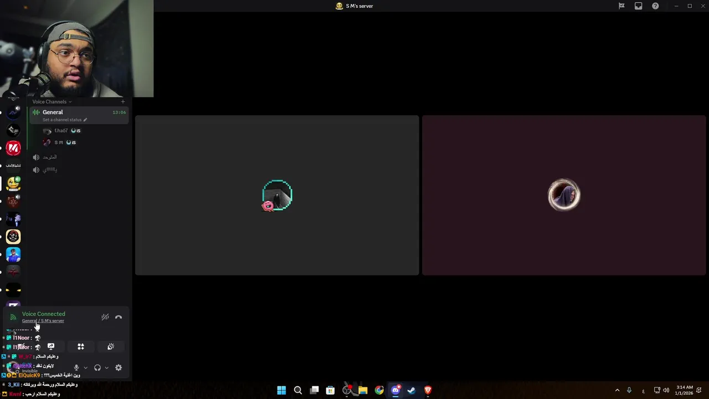Open the soundboard button
Screen dimensions: 709x399
click(x=111, y=346)
